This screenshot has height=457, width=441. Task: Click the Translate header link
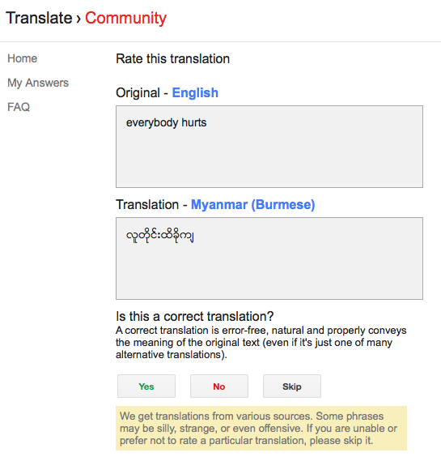pos(39,18)
